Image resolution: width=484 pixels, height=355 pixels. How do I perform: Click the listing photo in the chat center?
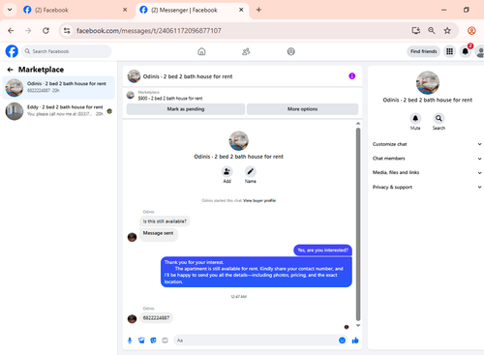click(239, 141)
